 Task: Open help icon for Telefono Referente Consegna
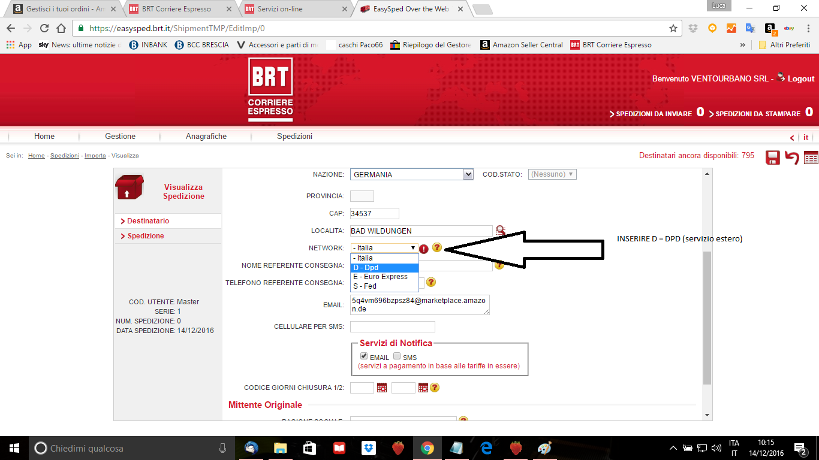coord(431,282)
